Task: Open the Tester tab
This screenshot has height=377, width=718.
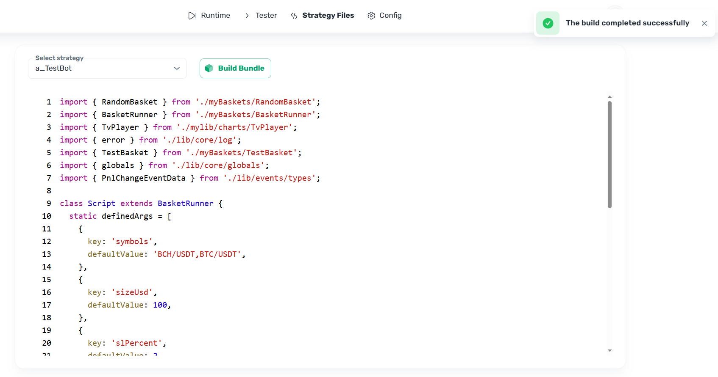Action: (x=266, y=16)
